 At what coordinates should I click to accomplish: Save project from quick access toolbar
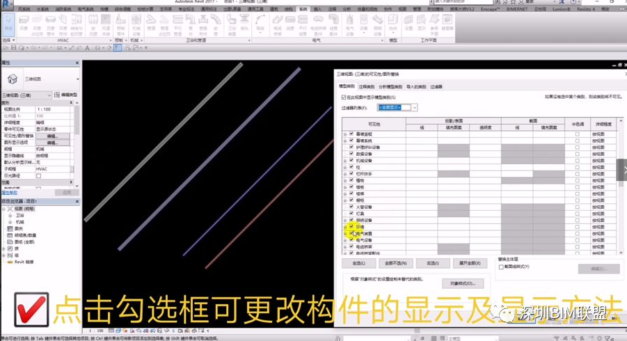(x=14, y=48)
